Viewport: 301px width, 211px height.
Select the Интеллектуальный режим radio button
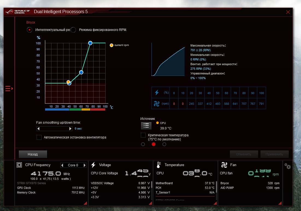(29, 30)
